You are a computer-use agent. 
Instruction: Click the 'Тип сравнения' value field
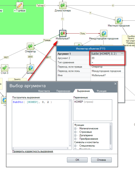click(x=107, y=62)
